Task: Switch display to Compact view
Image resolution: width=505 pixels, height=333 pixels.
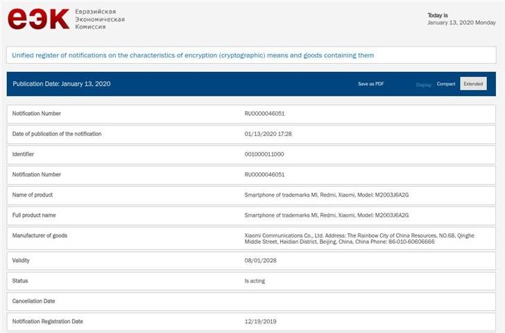Action: click(x=446, y=84)
